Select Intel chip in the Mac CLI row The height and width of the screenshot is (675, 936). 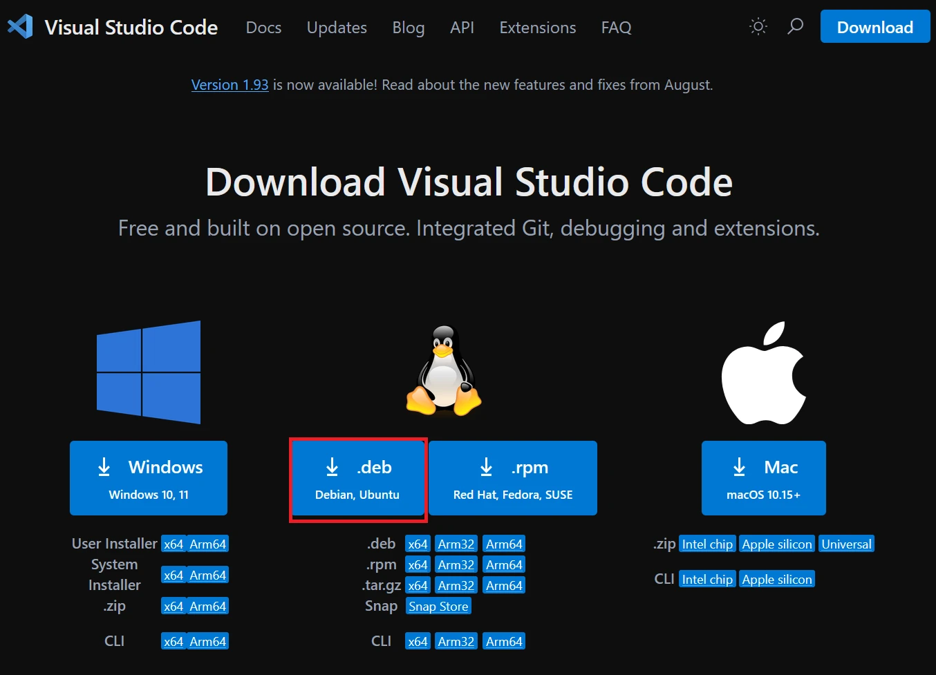pos(707,580)
